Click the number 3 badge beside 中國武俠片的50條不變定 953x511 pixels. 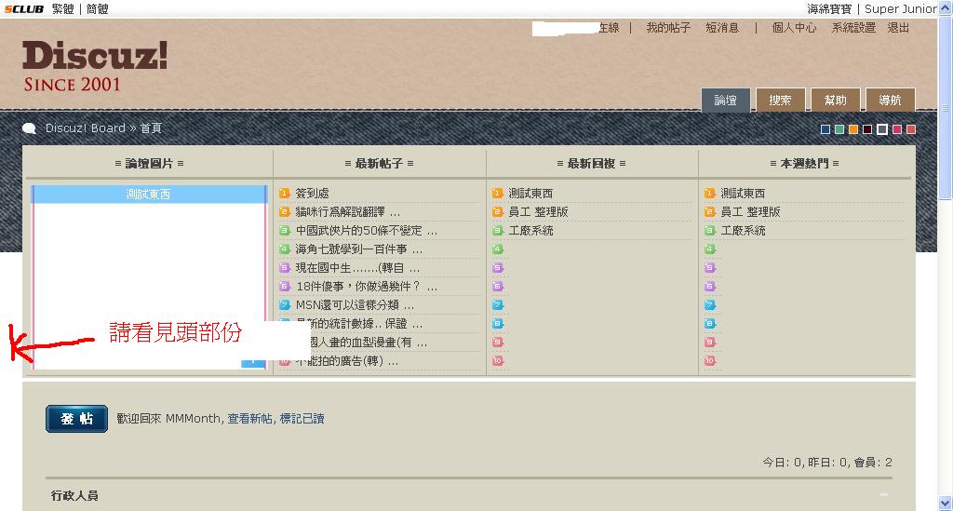pyautogui.click(x=285, y=231)
